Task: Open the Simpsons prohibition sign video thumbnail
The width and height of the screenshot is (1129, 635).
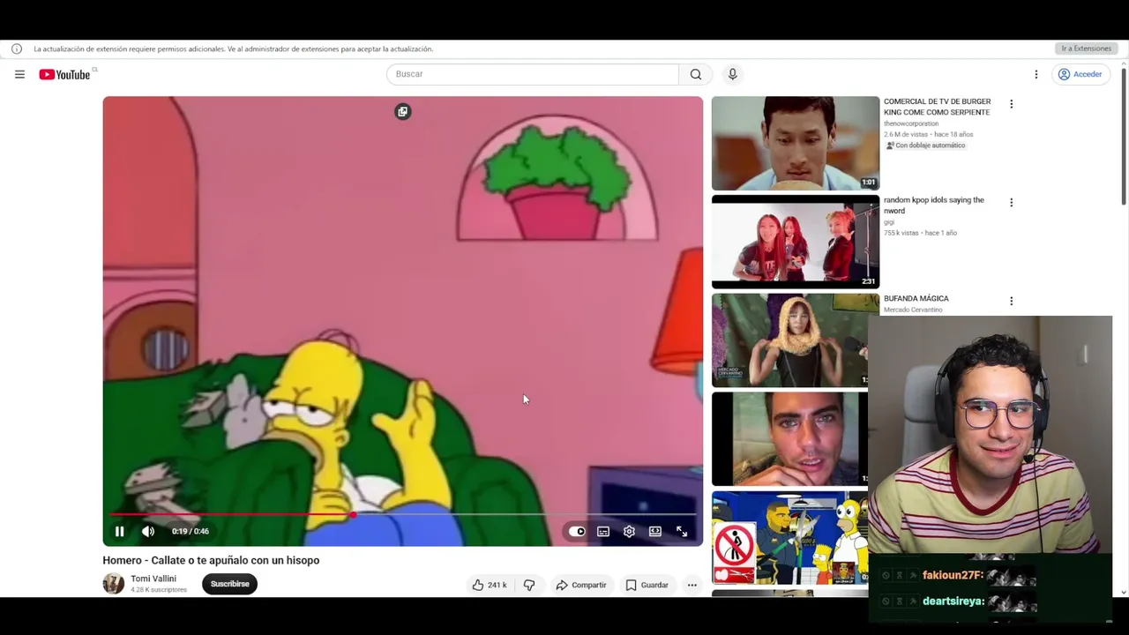Action: [x=789, y=538]
